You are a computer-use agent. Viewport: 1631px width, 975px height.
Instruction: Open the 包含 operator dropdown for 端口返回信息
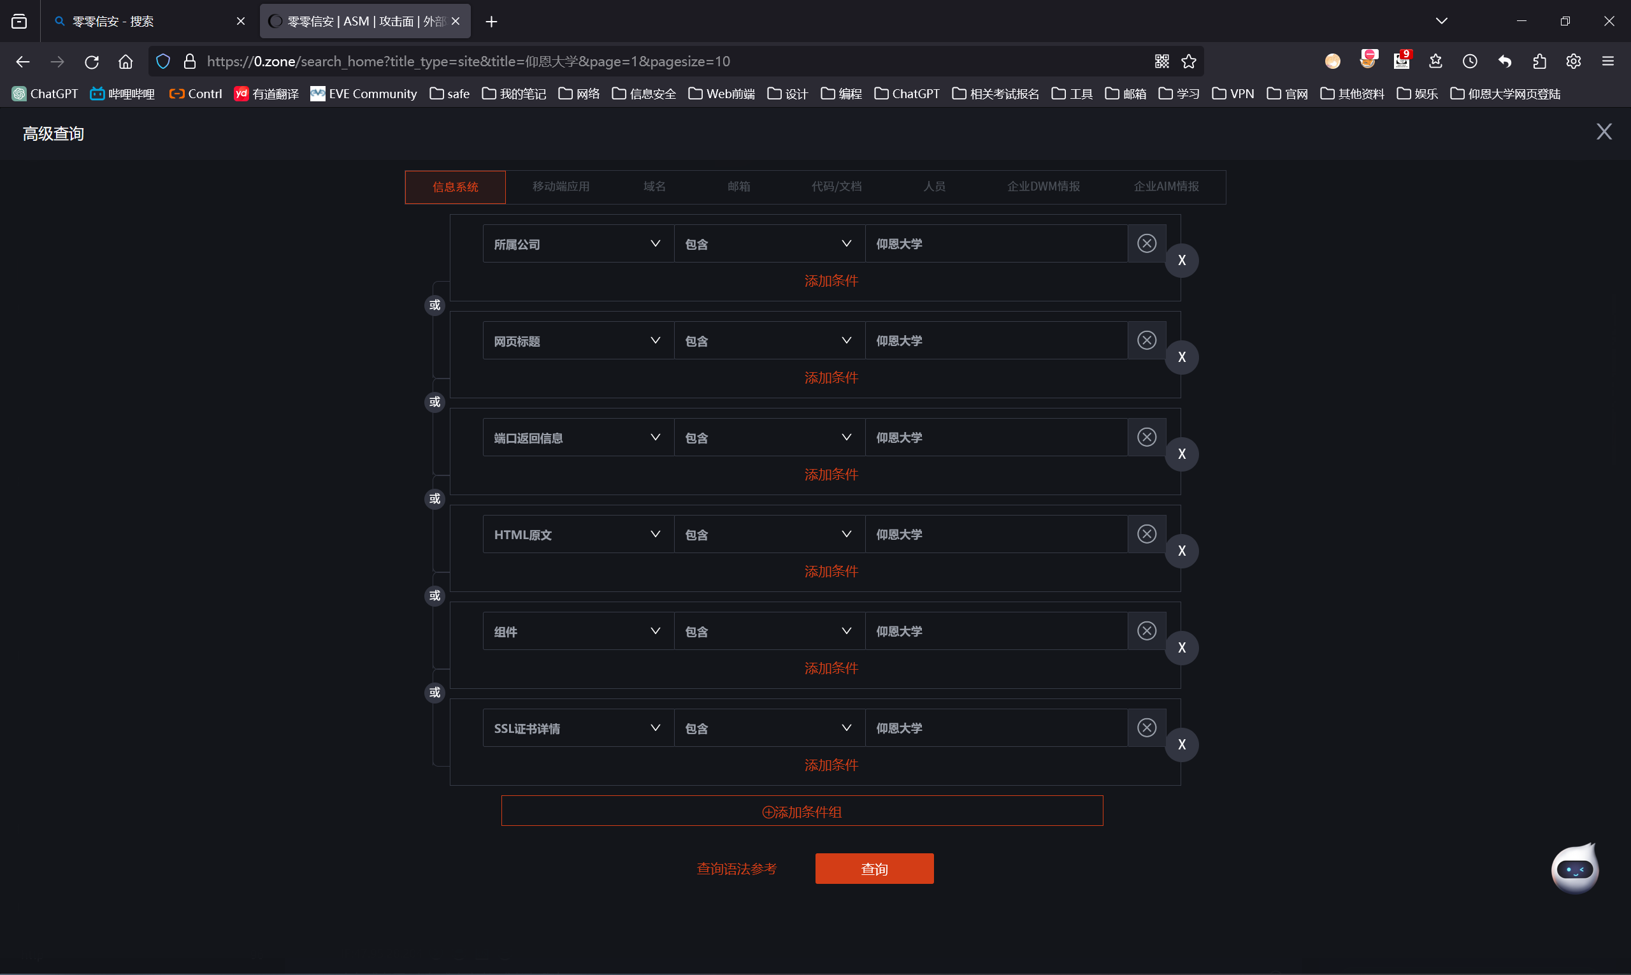(768, 438)
